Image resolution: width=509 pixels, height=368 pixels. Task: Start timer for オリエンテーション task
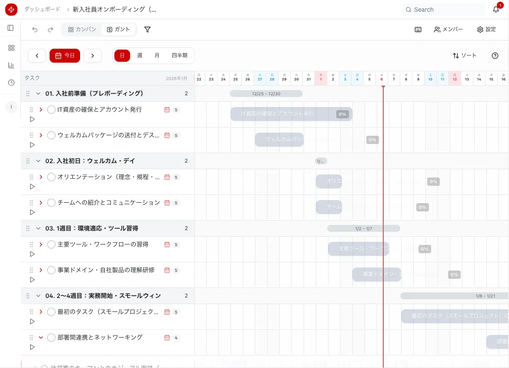point(32,187)
